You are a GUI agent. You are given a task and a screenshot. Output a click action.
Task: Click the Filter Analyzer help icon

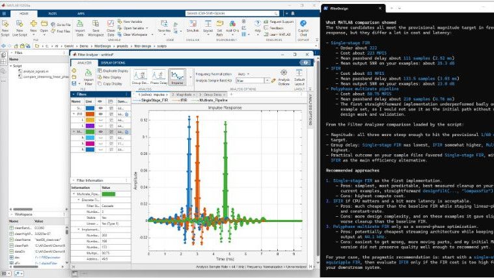pyautogui.click(x=305, y=63)
